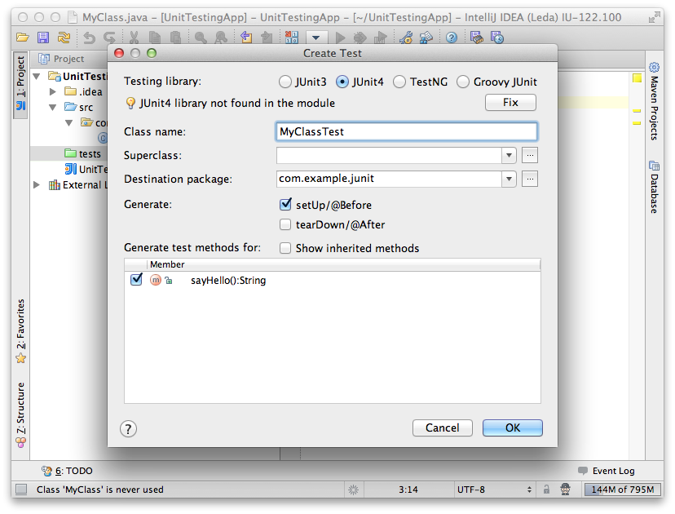Screen dimensions: 675x514
Task: Open the Database side tab
Action: 654,187
